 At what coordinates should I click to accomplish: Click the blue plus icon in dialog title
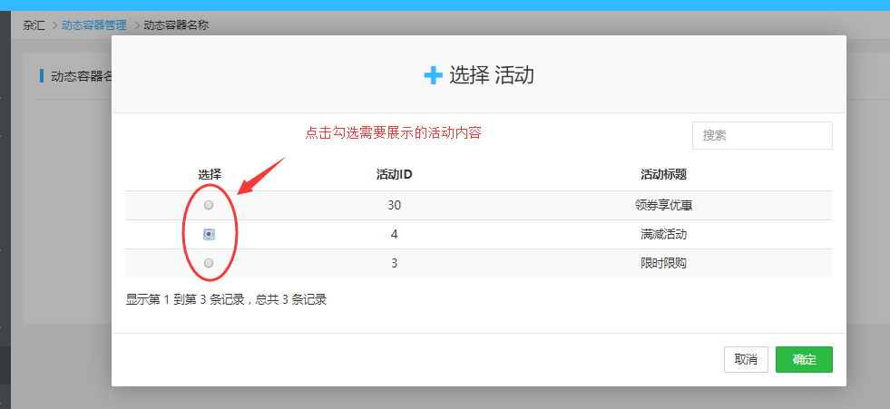click(433, 75)
